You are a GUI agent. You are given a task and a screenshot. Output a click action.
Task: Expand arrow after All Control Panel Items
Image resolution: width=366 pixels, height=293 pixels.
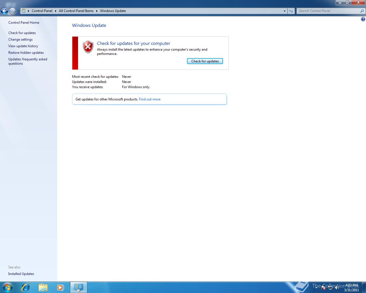click(x=97, y=11)
